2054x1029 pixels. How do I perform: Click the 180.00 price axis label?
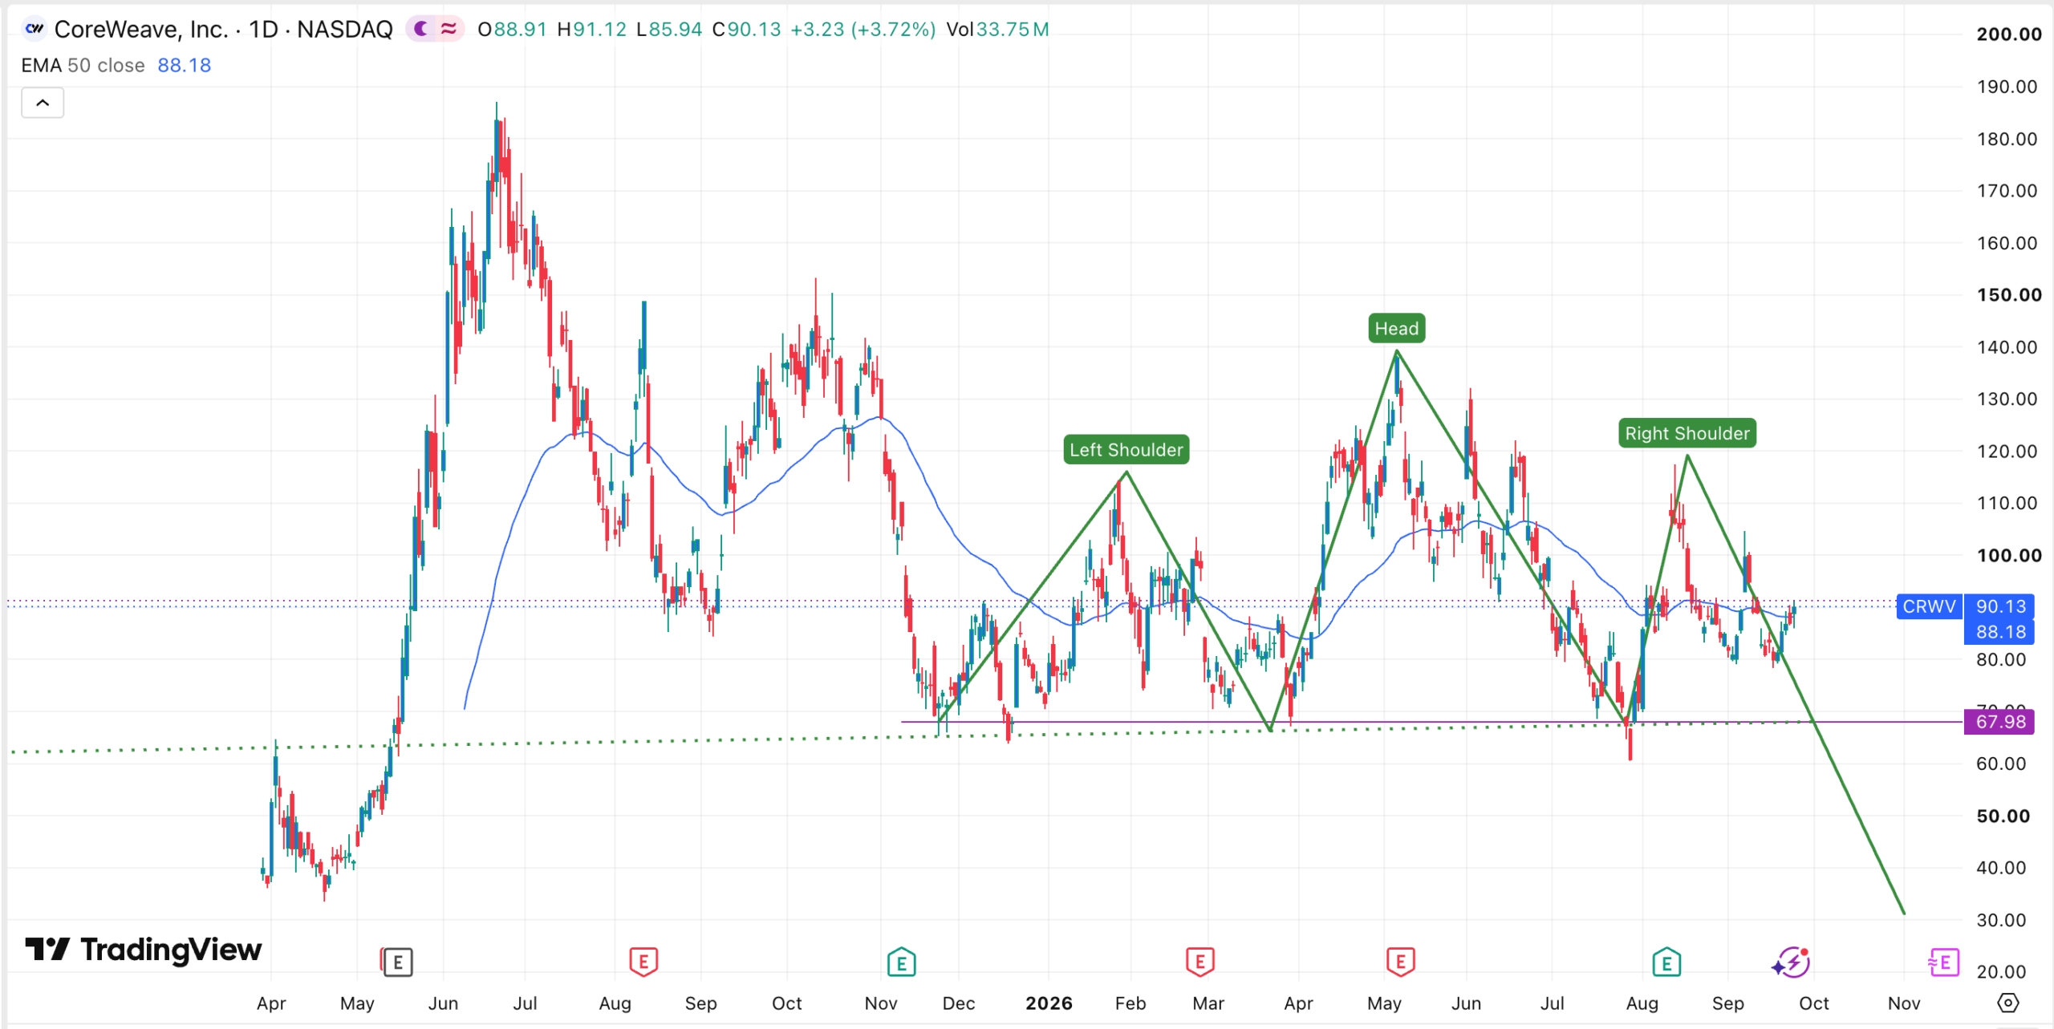(x=2007, y=139)
